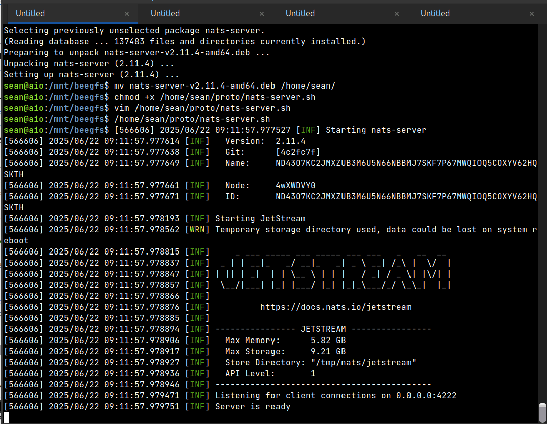Screen dimensions: 547x424
Task: Click the "mv nats-server-v2.11.4-amd64.deb /home/sean/" command
Action: (225, 86)
